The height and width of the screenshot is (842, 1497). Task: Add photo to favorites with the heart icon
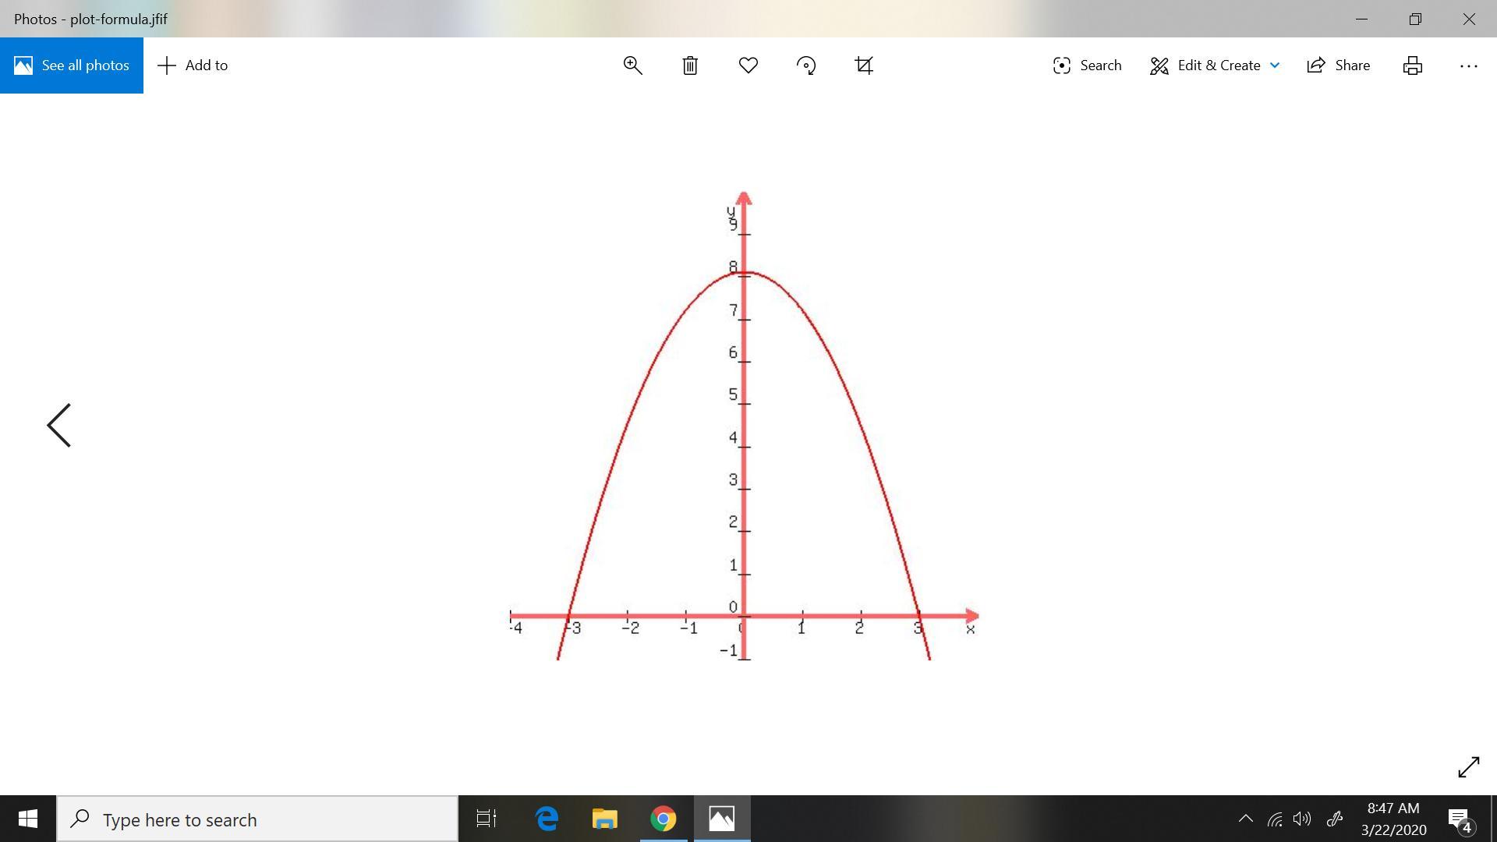(x=748, y=65)
